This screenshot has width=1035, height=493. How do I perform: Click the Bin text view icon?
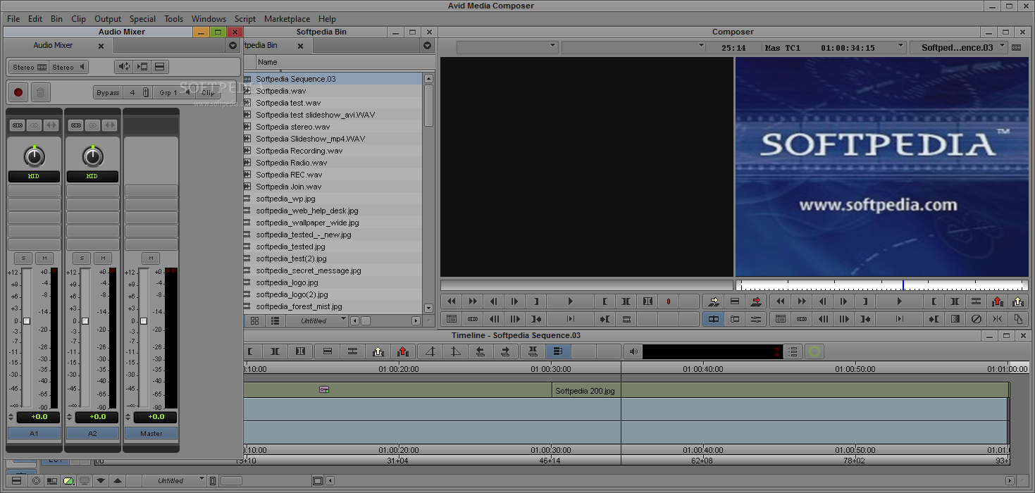pyautogui.click(x=275, y=320)
